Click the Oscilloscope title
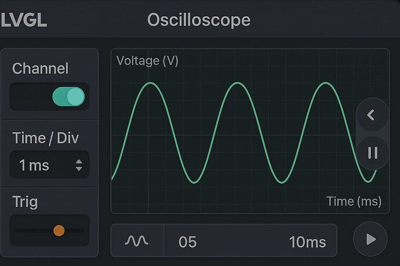This screenshot has height=266, width=400. pyautogui.click(x=199, y=20)
